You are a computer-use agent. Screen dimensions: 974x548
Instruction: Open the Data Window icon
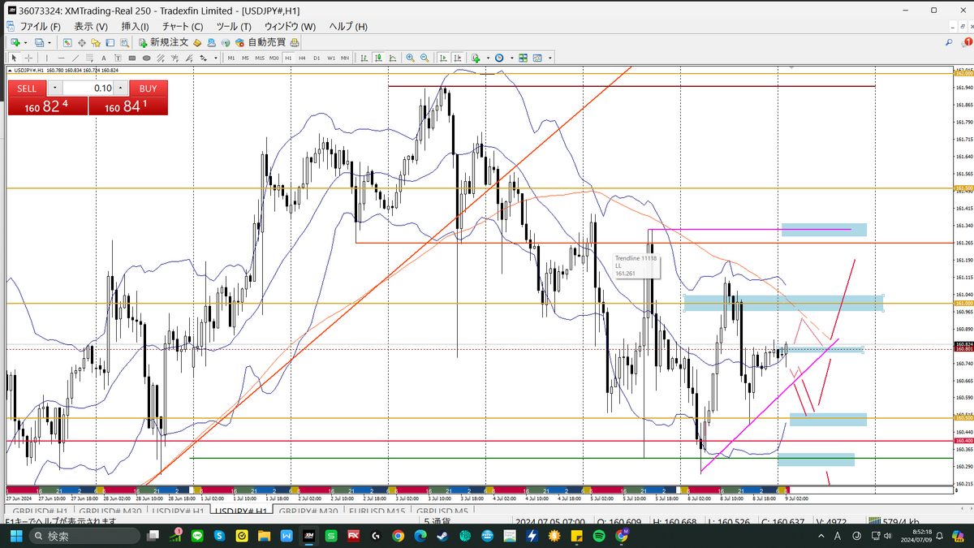pos(81,42)
